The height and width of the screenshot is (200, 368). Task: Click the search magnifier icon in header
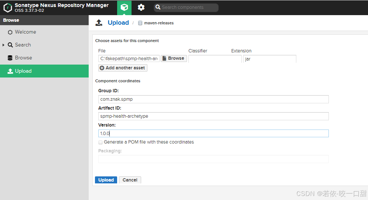(158, 7)
